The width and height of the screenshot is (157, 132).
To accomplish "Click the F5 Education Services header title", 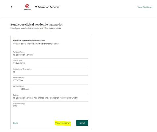I will tap(47, 7).
